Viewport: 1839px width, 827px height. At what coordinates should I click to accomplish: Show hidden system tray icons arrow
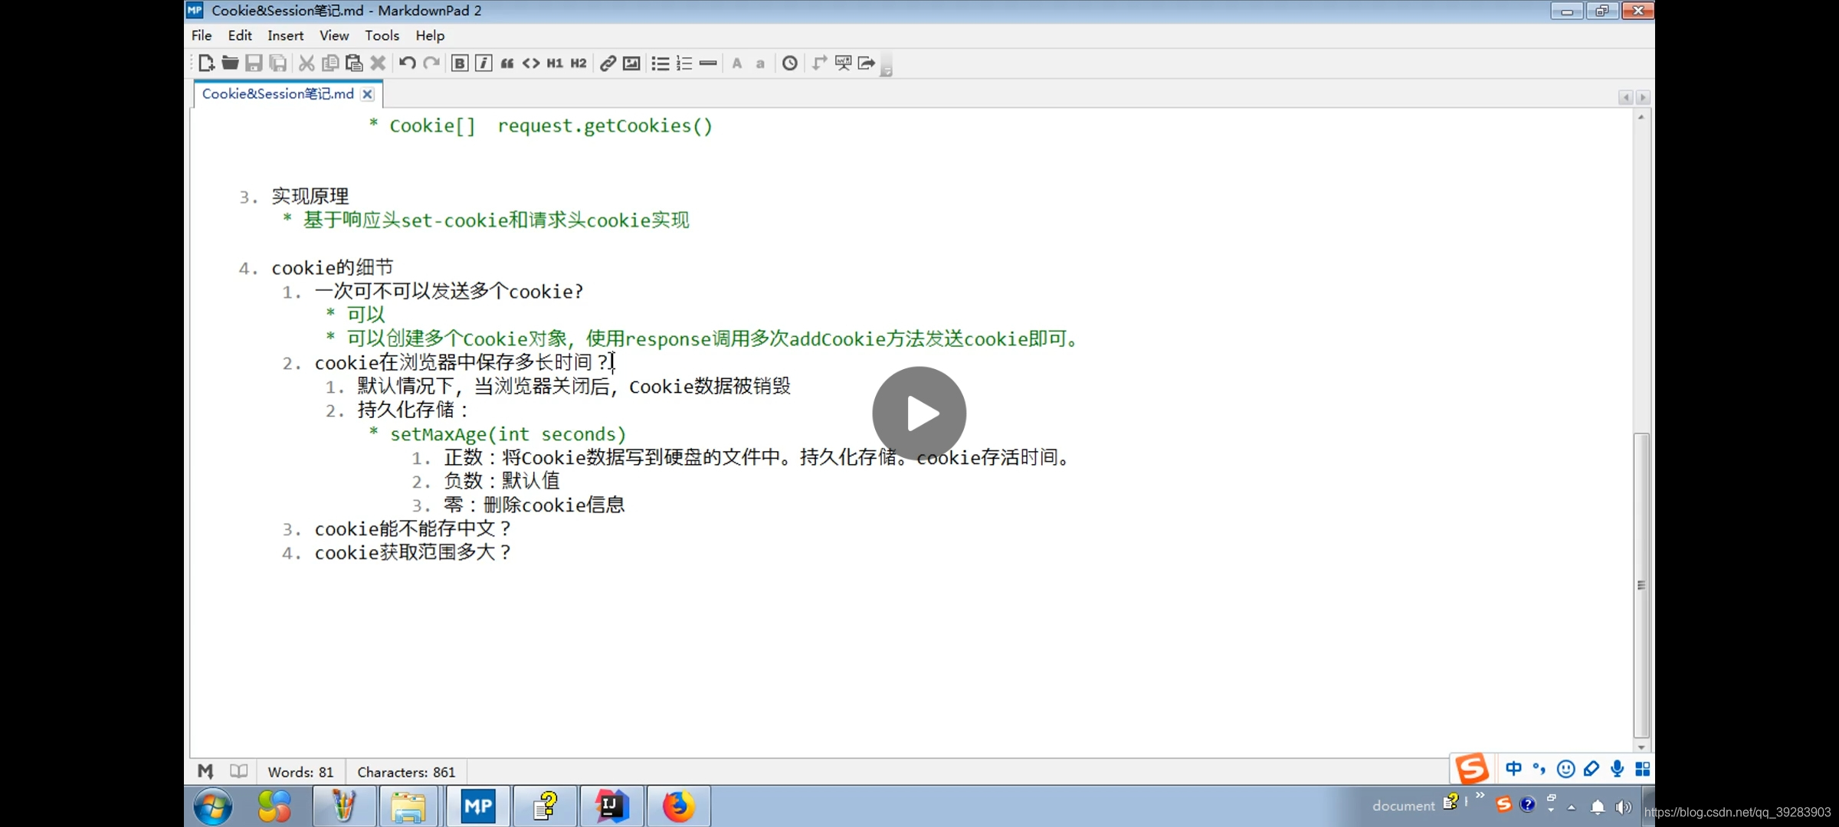[1572, 807]
